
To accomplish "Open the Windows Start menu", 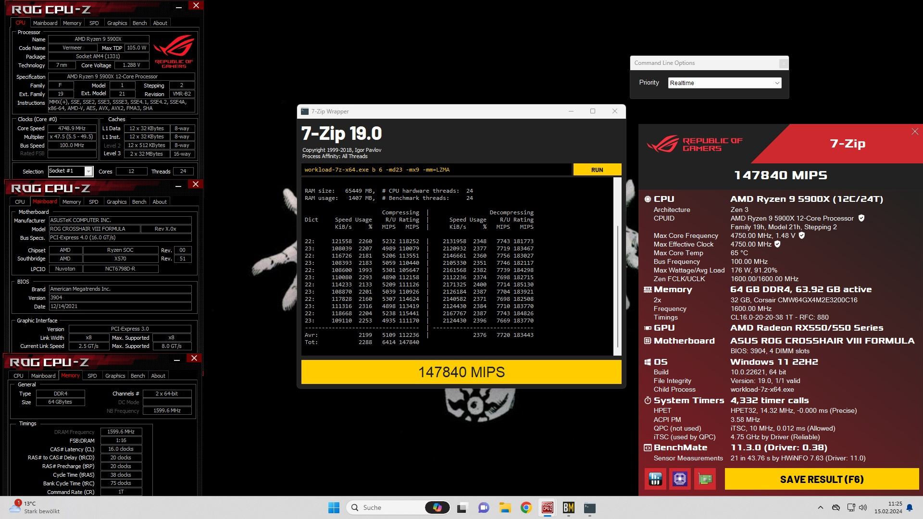I will tap(334, 507).
